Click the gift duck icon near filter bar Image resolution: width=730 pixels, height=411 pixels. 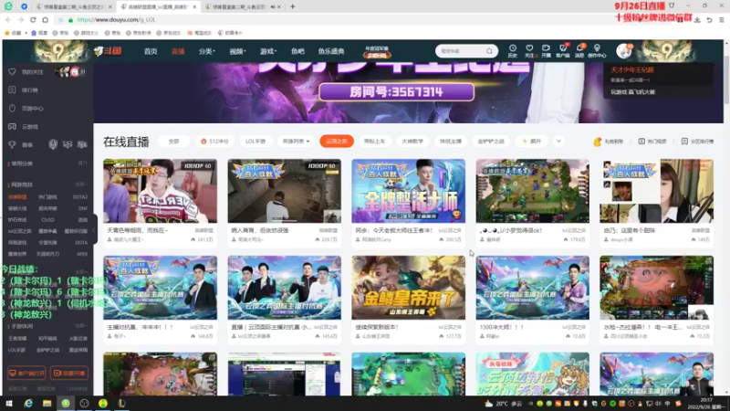pos(598,142)
